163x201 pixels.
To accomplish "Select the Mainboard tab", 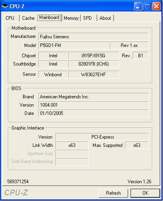I will tap(49, 17).
